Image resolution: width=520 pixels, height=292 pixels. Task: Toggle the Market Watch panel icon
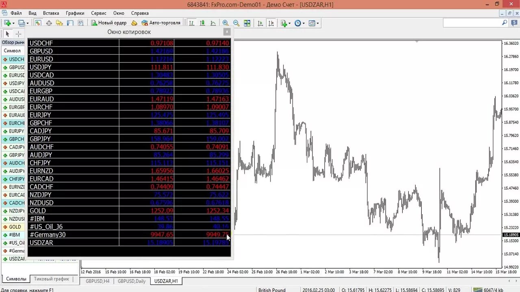point(38,23)
